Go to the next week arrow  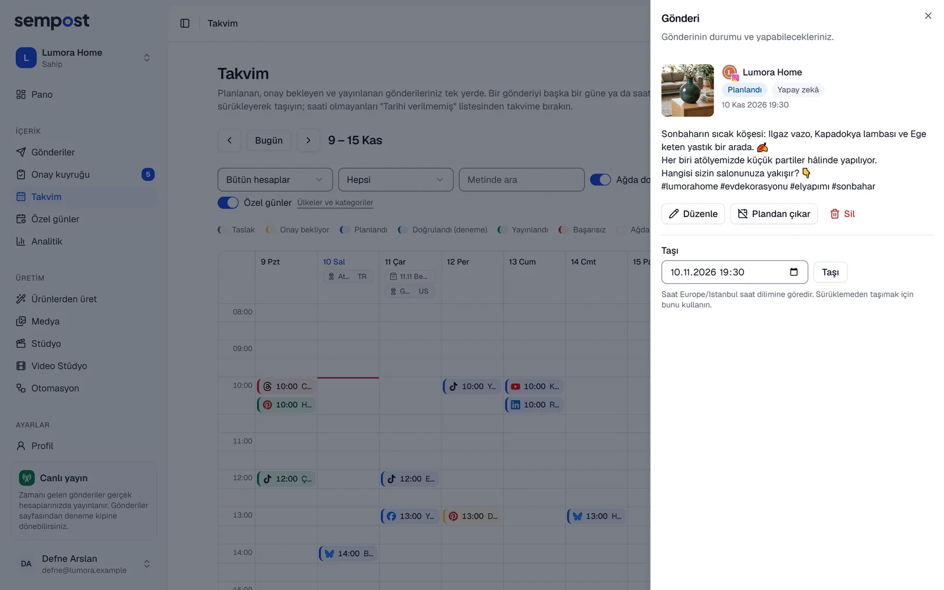[x=308, y=140]
